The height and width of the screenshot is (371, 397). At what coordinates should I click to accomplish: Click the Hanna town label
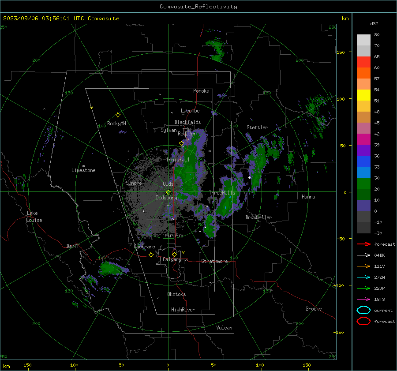[308, 197]
